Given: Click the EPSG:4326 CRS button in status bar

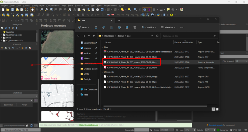Looking at the screenshot, I should pos(236,130).
